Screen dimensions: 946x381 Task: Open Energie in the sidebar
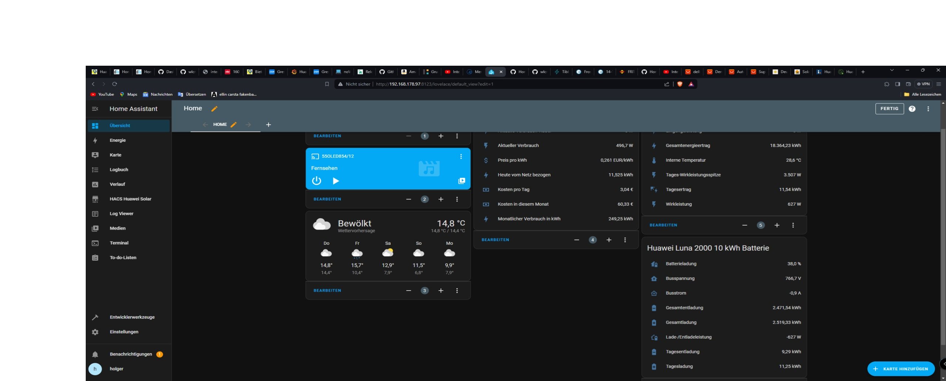pos(118,140)
